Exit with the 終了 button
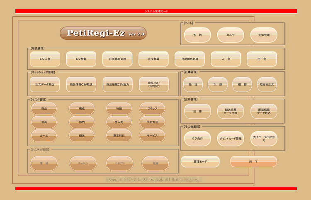Image resolution: width=311 pixels, height=200 pixels. pyautogui.click(x=253, y=161)
